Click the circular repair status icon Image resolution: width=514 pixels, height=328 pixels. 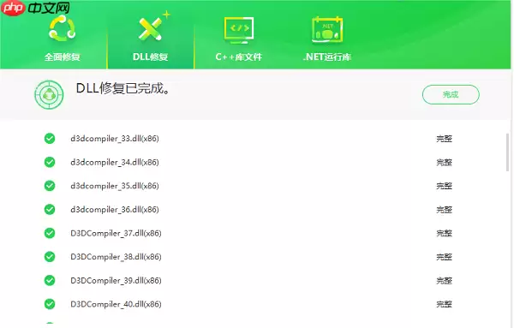pyautogui.click(x=49, y=95)
